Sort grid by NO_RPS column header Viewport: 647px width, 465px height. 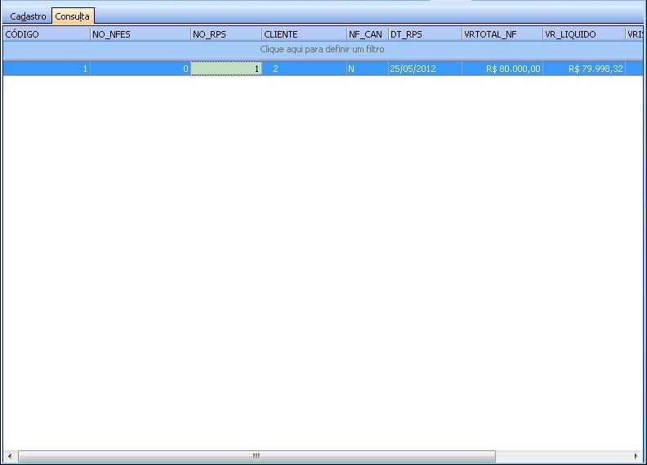tap(225, 34)
